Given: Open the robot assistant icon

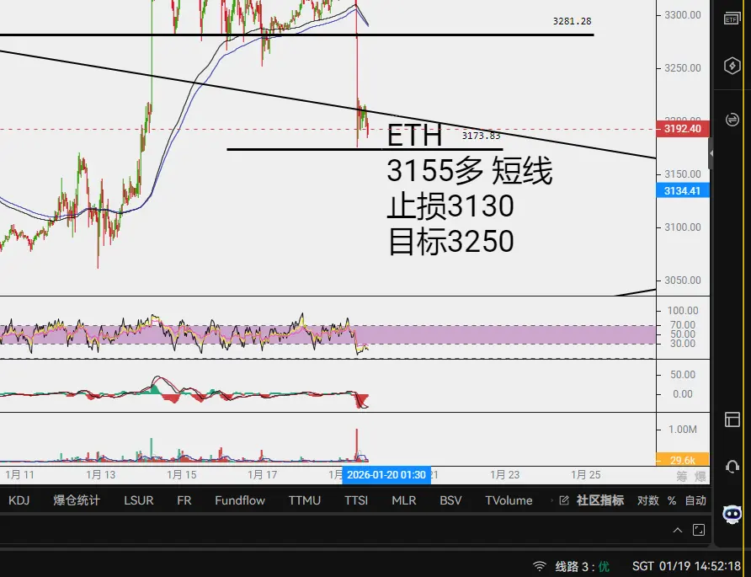Looking at the screenshot, I should (732, 514).
